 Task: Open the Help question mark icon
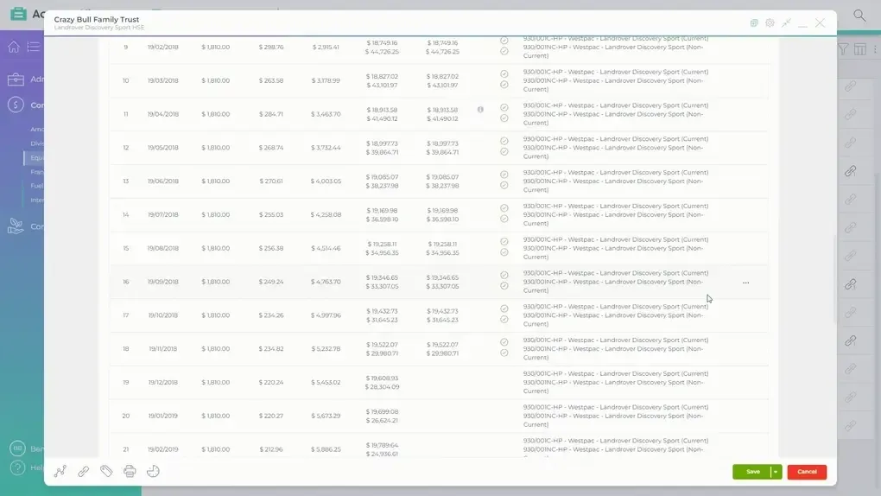pyautogui.click(x=17, y=467)
